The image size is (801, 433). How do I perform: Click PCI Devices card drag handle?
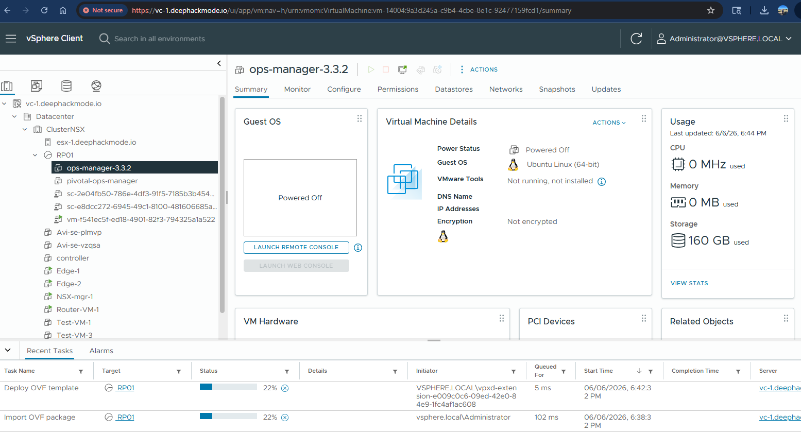644,318
